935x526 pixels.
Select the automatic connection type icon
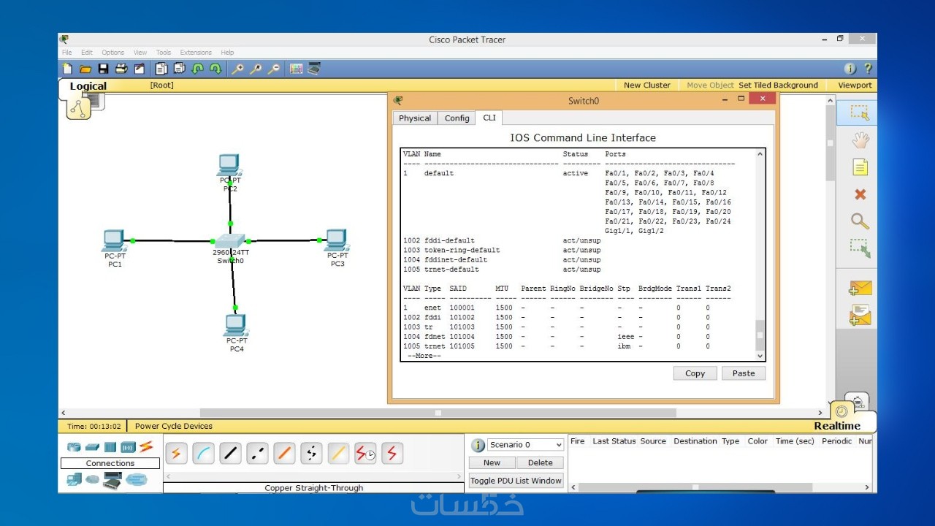(x=176, y=454)
